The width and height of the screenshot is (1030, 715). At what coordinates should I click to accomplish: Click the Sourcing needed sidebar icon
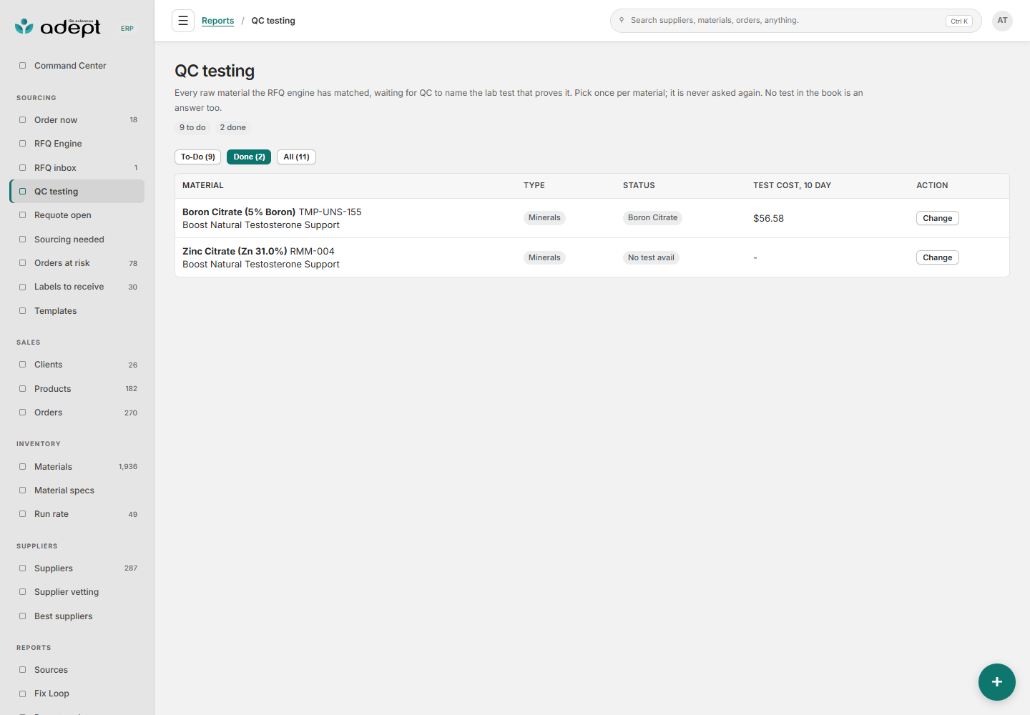pos(22,240)
